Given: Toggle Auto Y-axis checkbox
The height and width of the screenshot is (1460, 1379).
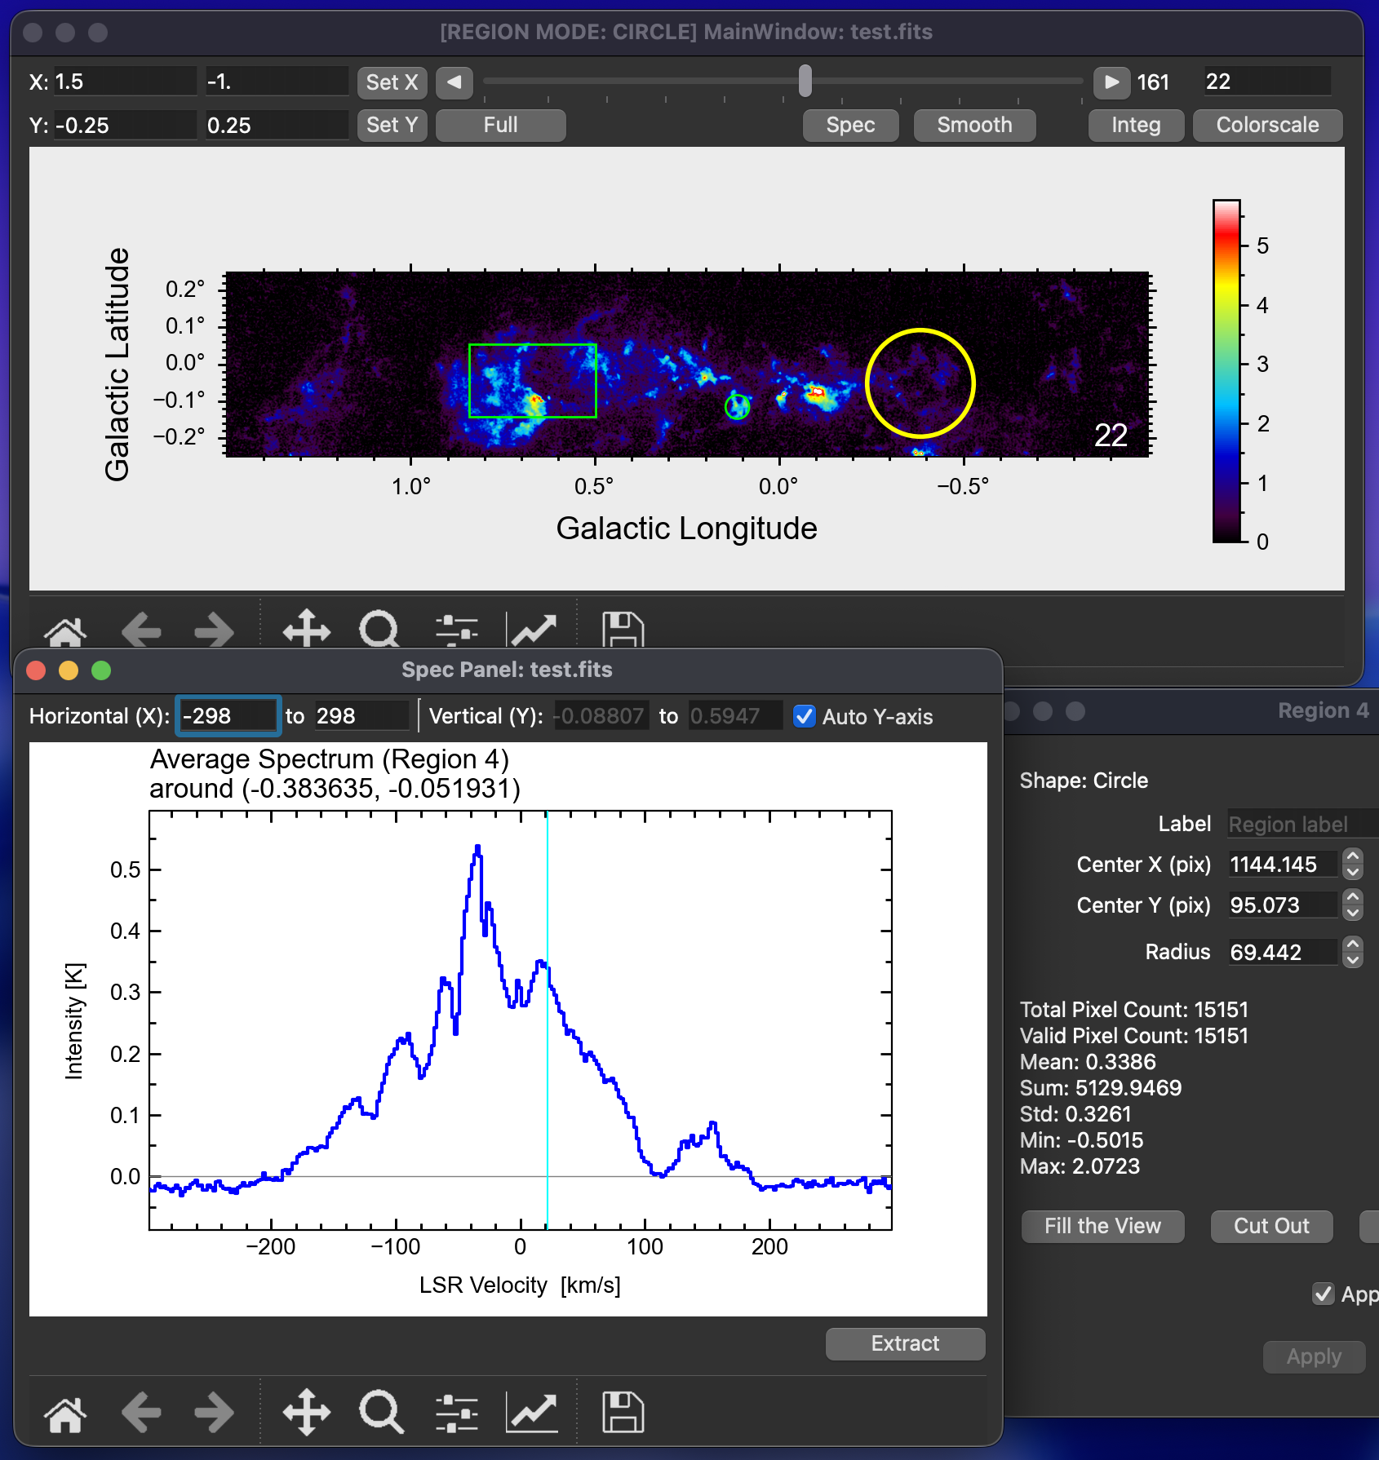Looking at the screenshot, I should (805, 716).
